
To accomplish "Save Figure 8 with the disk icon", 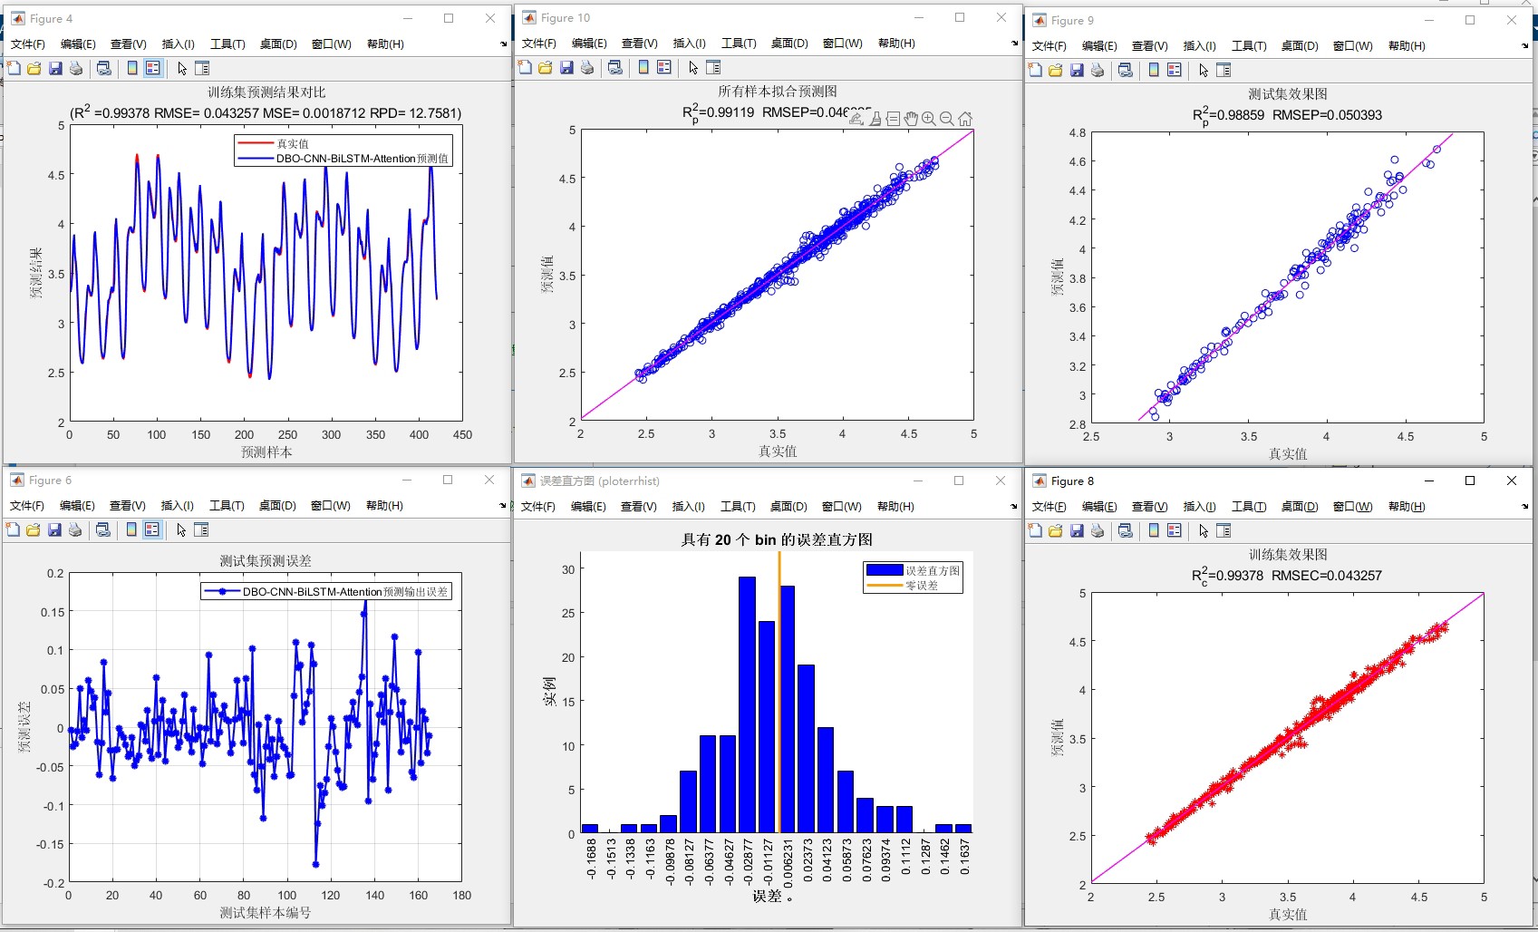I will tap(1077, 530).
